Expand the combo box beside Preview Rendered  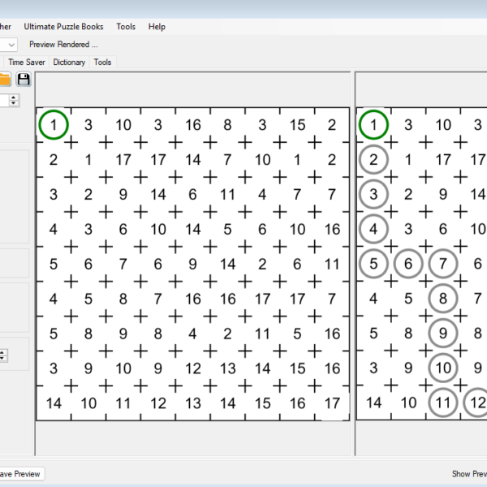pyautogui.click(x=11, y=45)
